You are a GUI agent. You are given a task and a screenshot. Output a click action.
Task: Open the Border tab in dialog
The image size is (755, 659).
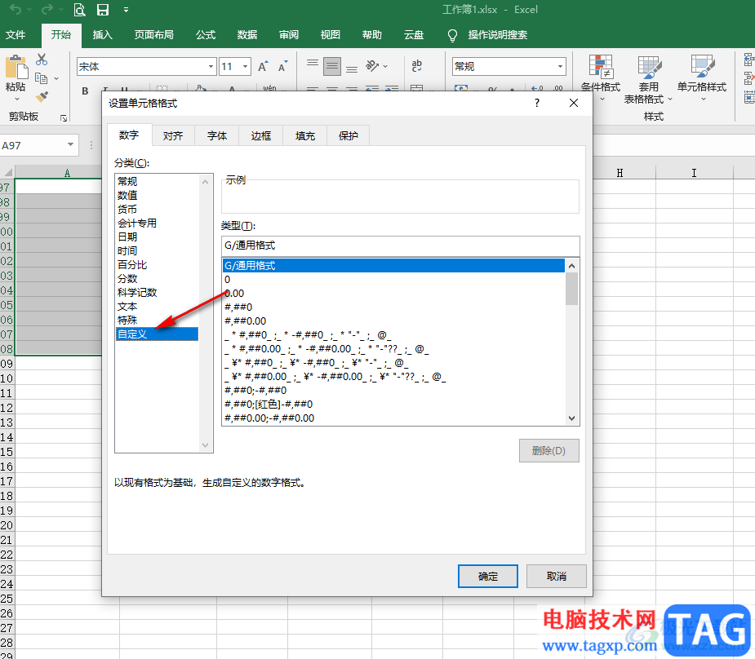click(260, 135)
